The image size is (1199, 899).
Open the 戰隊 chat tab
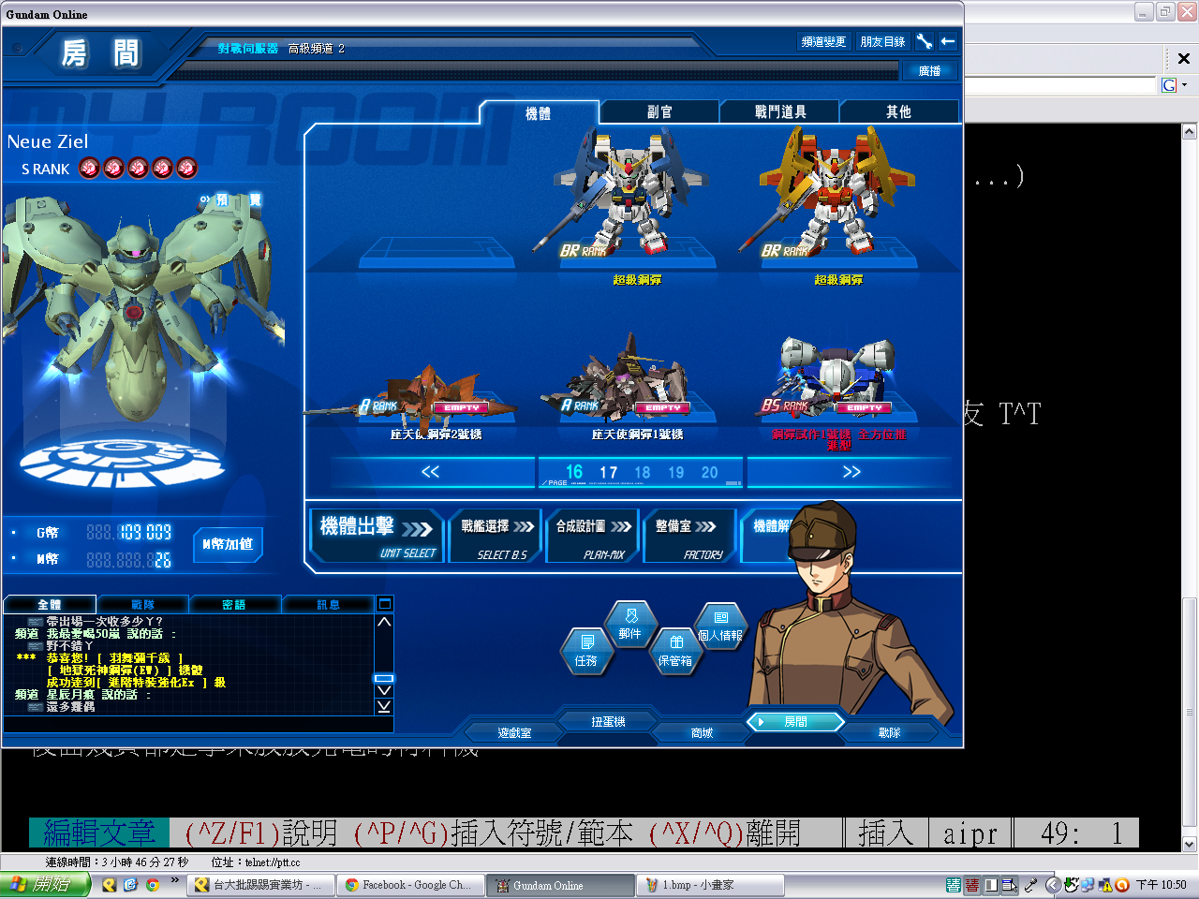pyautogui.click(x=142, y=605)
